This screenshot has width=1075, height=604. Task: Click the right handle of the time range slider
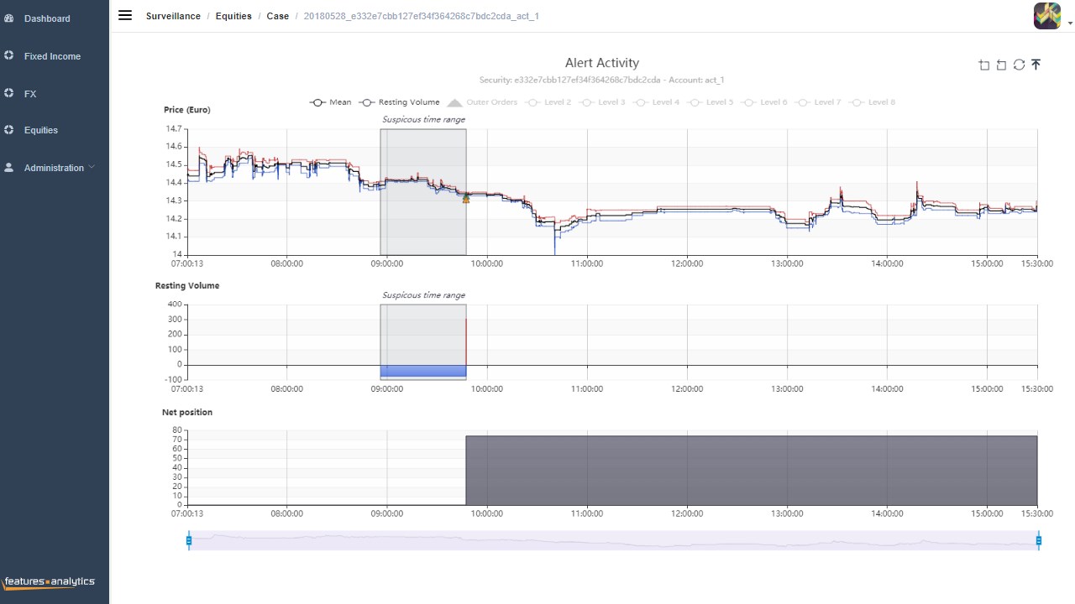coord(1039,541)
